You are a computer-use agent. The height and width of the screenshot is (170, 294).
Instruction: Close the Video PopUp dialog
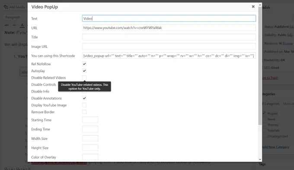pos(253,6)
